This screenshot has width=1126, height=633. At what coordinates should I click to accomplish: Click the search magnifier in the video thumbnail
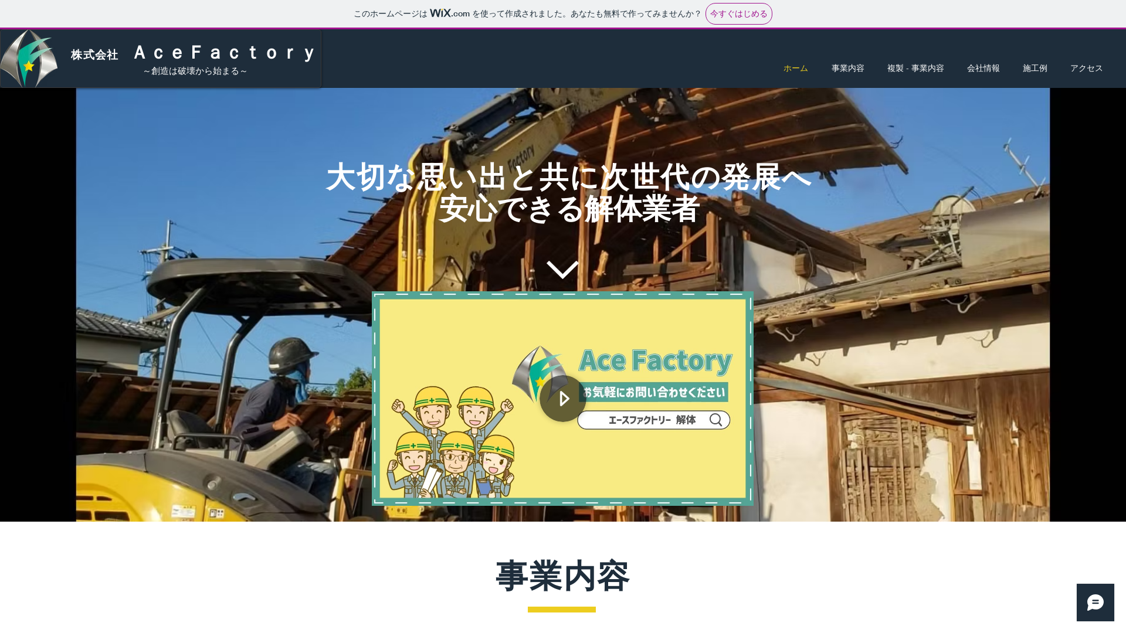[x=716, y=420]
